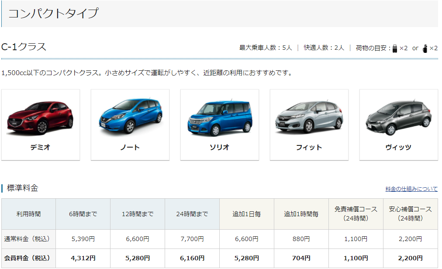442x269 pixels.
Task: Open the gray ヴィッツ car image
Action: 398,117
